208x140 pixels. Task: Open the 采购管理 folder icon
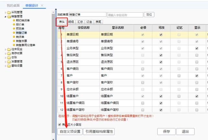pos(9,13)
